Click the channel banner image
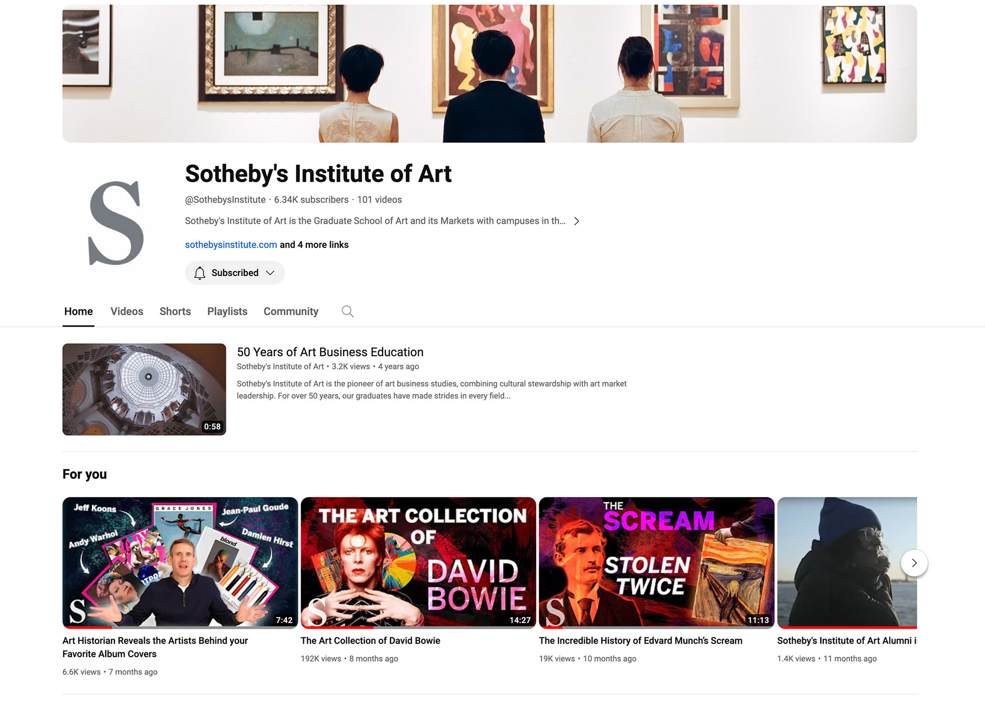Screen dimensions: 985x706 click(489, 73)
